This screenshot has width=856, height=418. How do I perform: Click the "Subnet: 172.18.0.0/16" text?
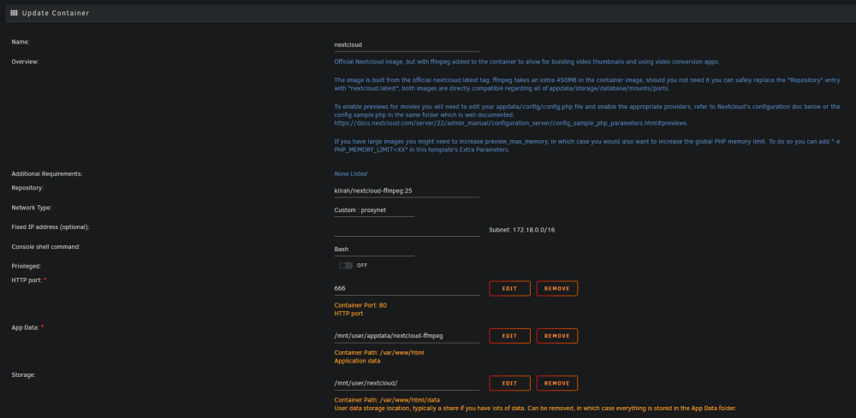[522, 230]
